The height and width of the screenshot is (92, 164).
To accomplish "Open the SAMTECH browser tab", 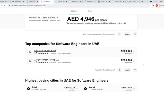I will point(61,2).
